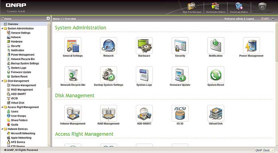Launch Surveillance Station from top bar
Screen dimensions: 278x153
tap(263, 8)
